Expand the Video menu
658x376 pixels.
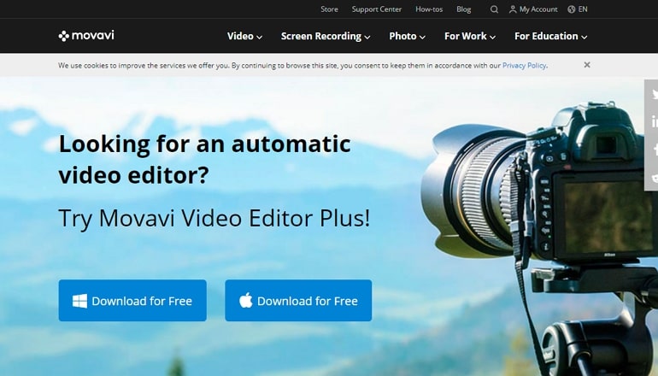[244, 36]
